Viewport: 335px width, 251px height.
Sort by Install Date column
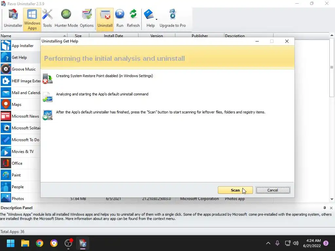coord(114,36)
